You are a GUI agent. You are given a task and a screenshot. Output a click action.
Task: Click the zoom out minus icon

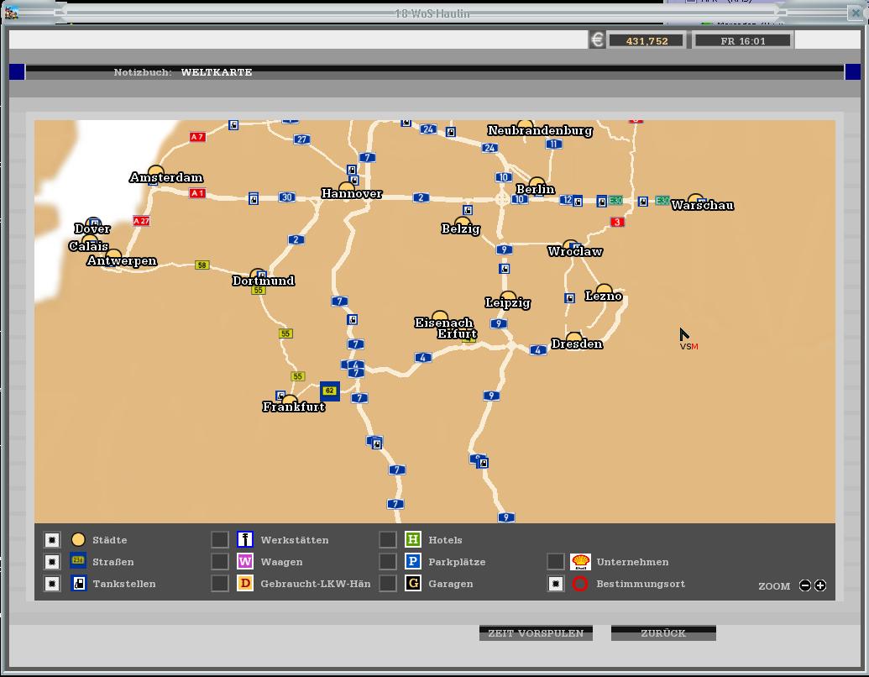click(x=805, y=585)
